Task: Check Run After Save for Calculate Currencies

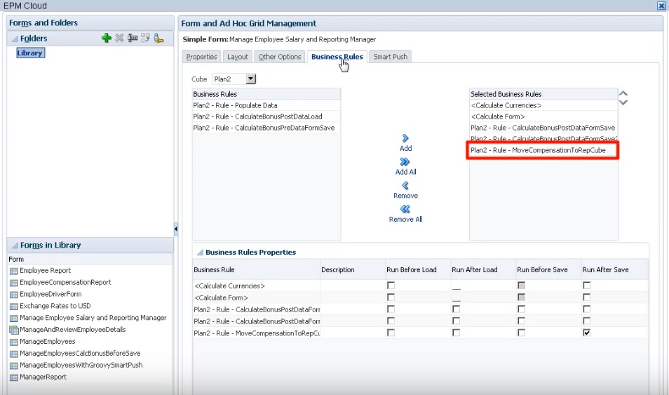Action: [x=587, y=286]
